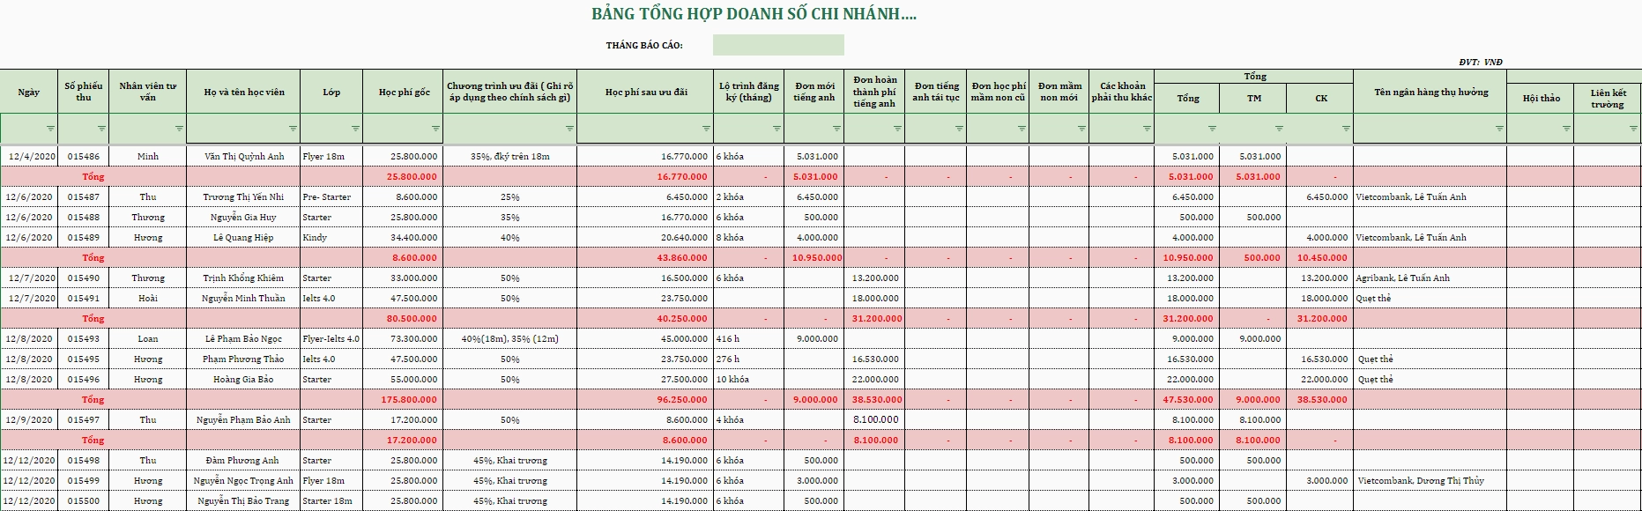This screenshot has height=511, width=1642.
Task: Select the title Bảng tổng hợp doanh số chi nhánh
Action: [x=754, y=14]
